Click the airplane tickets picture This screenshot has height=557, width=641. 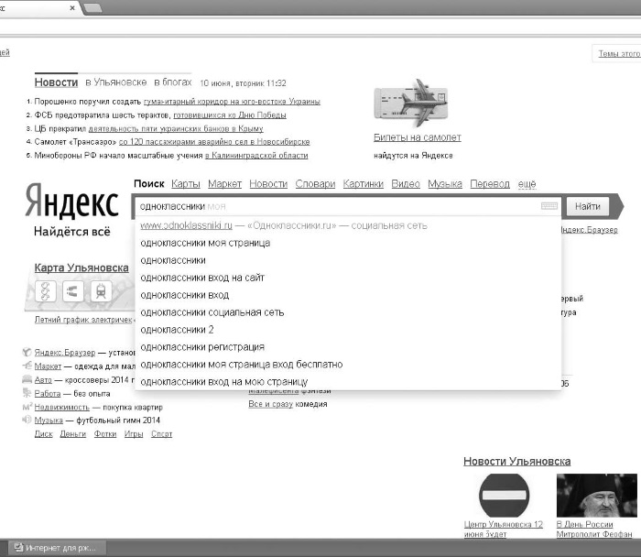(411, 103)
